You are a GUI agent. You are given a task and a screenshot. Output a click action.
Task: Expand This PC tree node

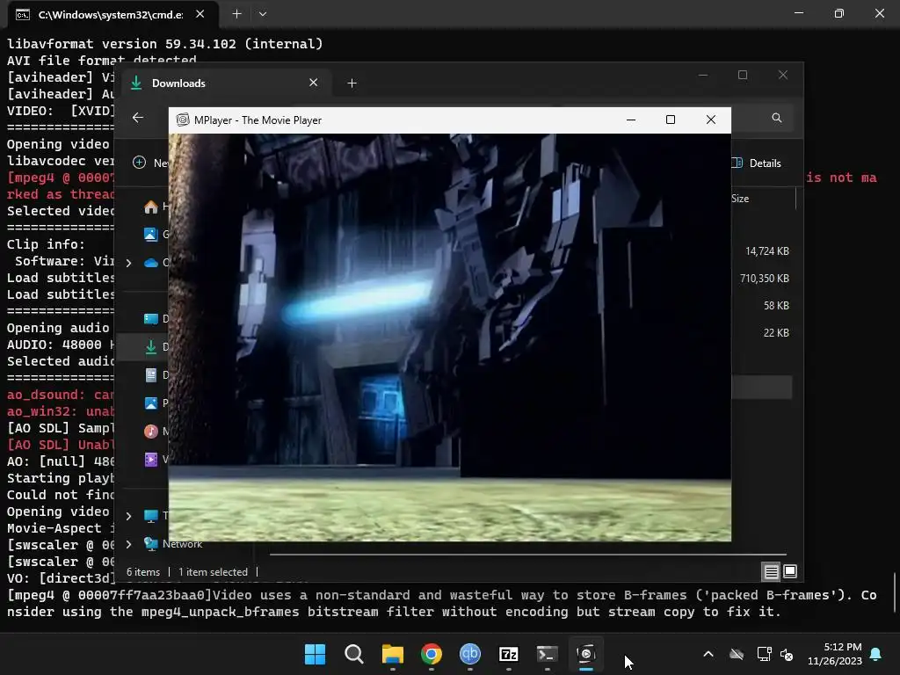128,516
